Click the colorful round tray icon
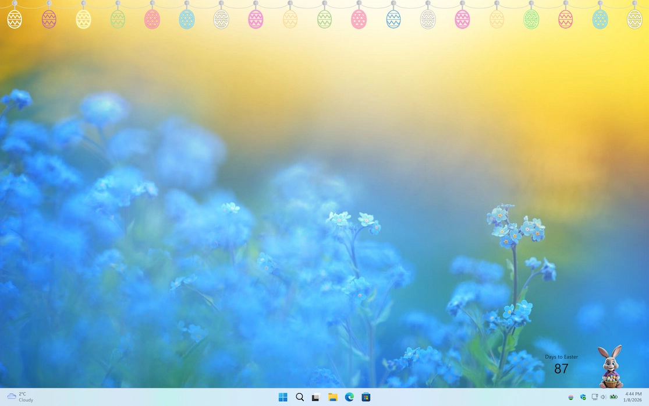Image resolution: width=649 pixels, height=406 pixels. 570,397
